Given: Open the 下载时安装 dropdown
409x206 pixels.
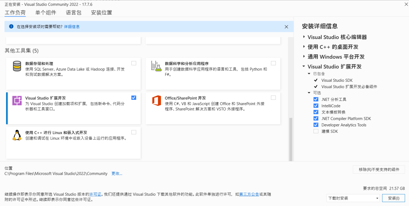Looking at the screenshot, I should point(353,198).
